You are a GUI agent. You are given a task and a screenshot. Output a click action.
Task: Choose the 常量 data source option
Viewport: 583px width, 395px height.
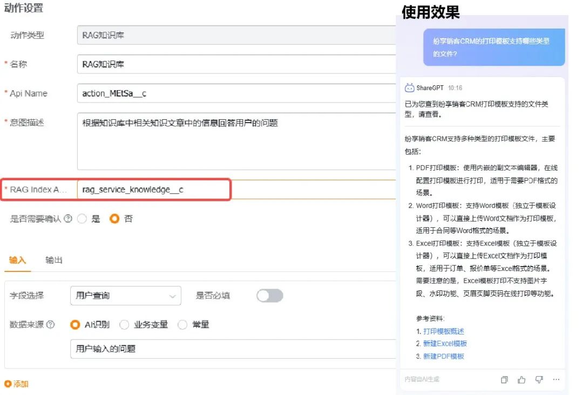point(182,325)
